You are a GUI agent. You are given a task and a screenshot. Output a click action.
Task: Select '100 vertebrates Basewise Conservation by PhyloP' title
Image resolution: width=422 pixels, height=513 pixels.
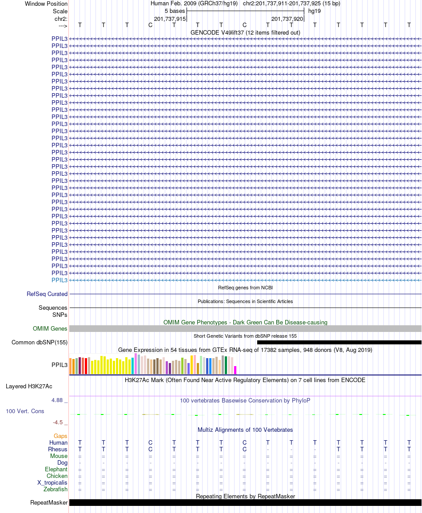[x=245, y=400]
